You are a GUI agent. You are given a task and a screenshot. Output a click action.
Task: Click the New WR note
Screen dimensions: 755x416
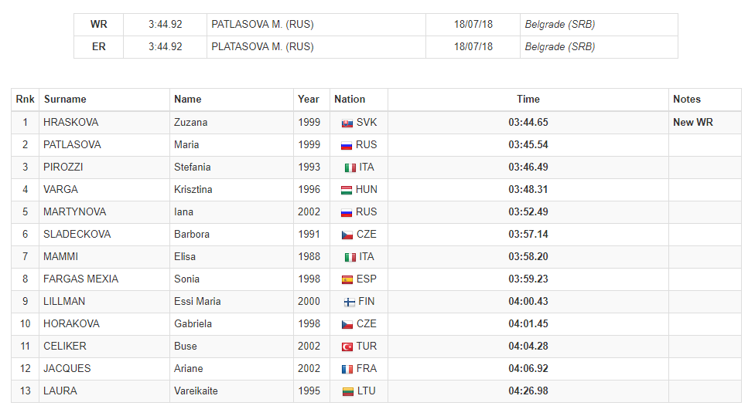(693, 122)
